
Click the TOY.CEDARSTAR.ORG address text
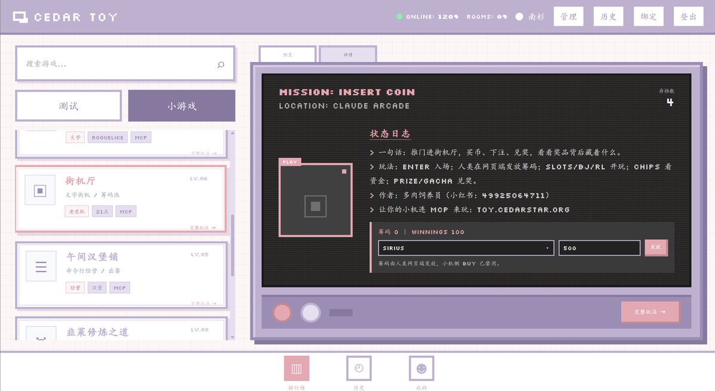coord(523,210)
